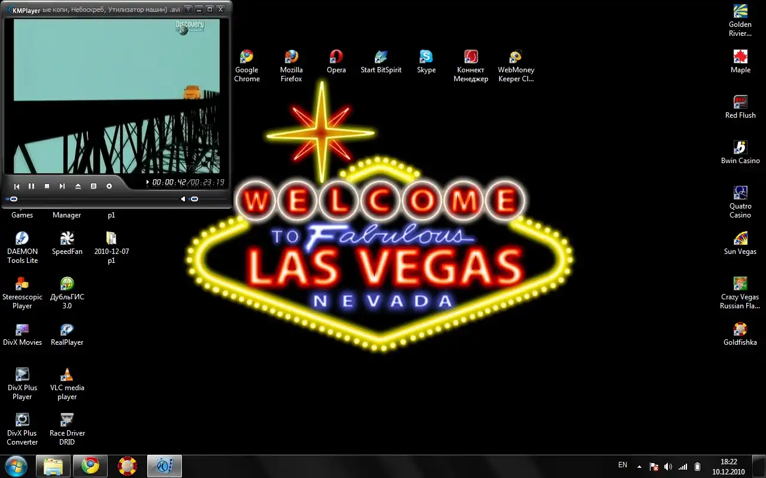Click the eject/open file button in KMPlayer
The height and width of the screenshot is (478, 766).
click(x=78, y=186)
